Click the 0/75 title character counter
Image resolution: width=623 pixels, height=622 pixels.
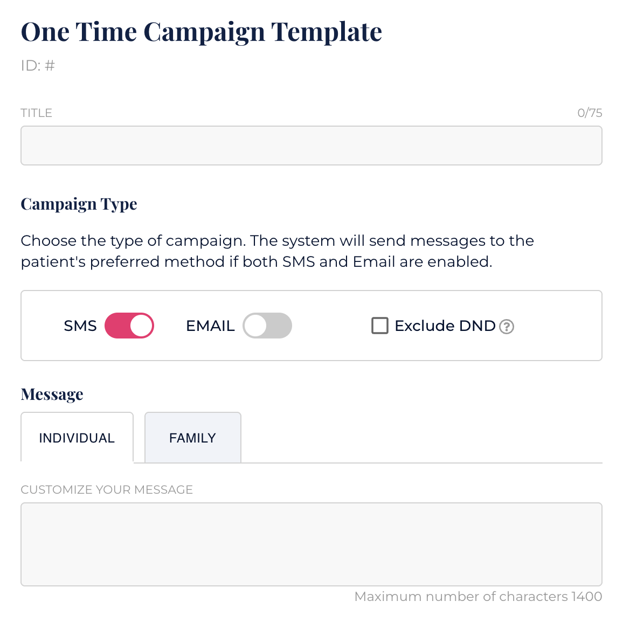pos(589,113)
